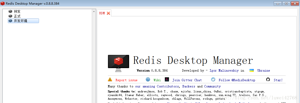This screenshot has height=103, width=300.
Task: Click the Special thanks to label
Action: [x=122, y=92]
